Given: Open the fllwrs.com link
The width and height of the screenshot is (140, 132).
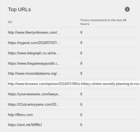Looking at the screenshot, I should tap(20, 115).
